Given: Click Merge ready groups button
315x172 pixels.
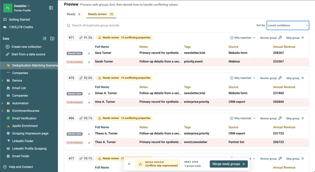Looking at the screenshot, I should coord(229,164).
